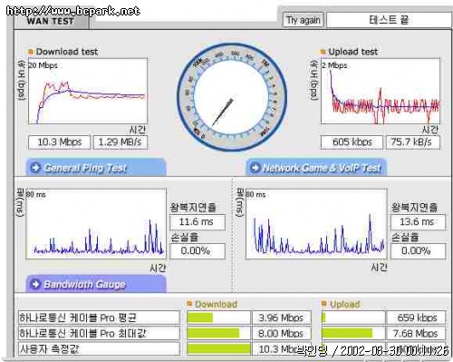The image size is (453, 362).
Task: Click the 8.00 Mbps maximum download value
Action: [282, 333]
